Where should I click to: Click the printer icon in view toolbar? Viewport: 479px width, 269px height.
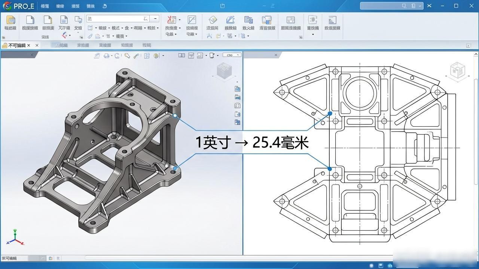point(107,55)
